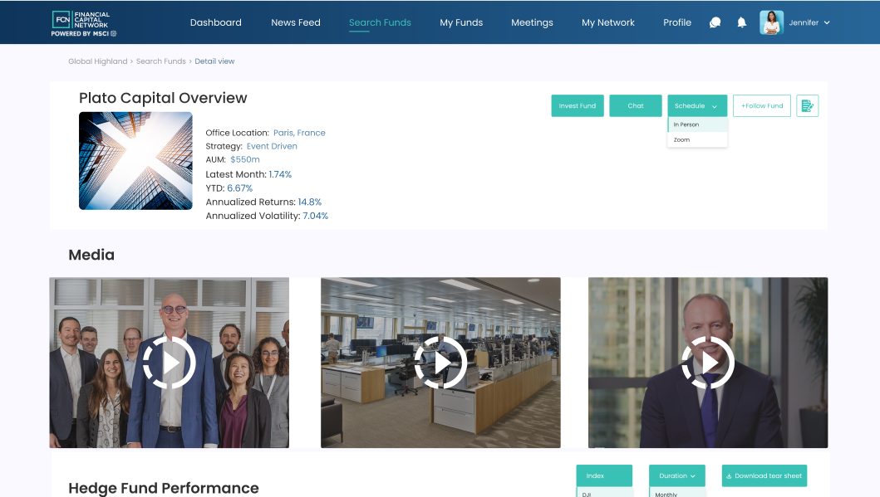Click the Financial Capital Network logo
This screenshot has width=880, height=497.
tap(84, 23)
